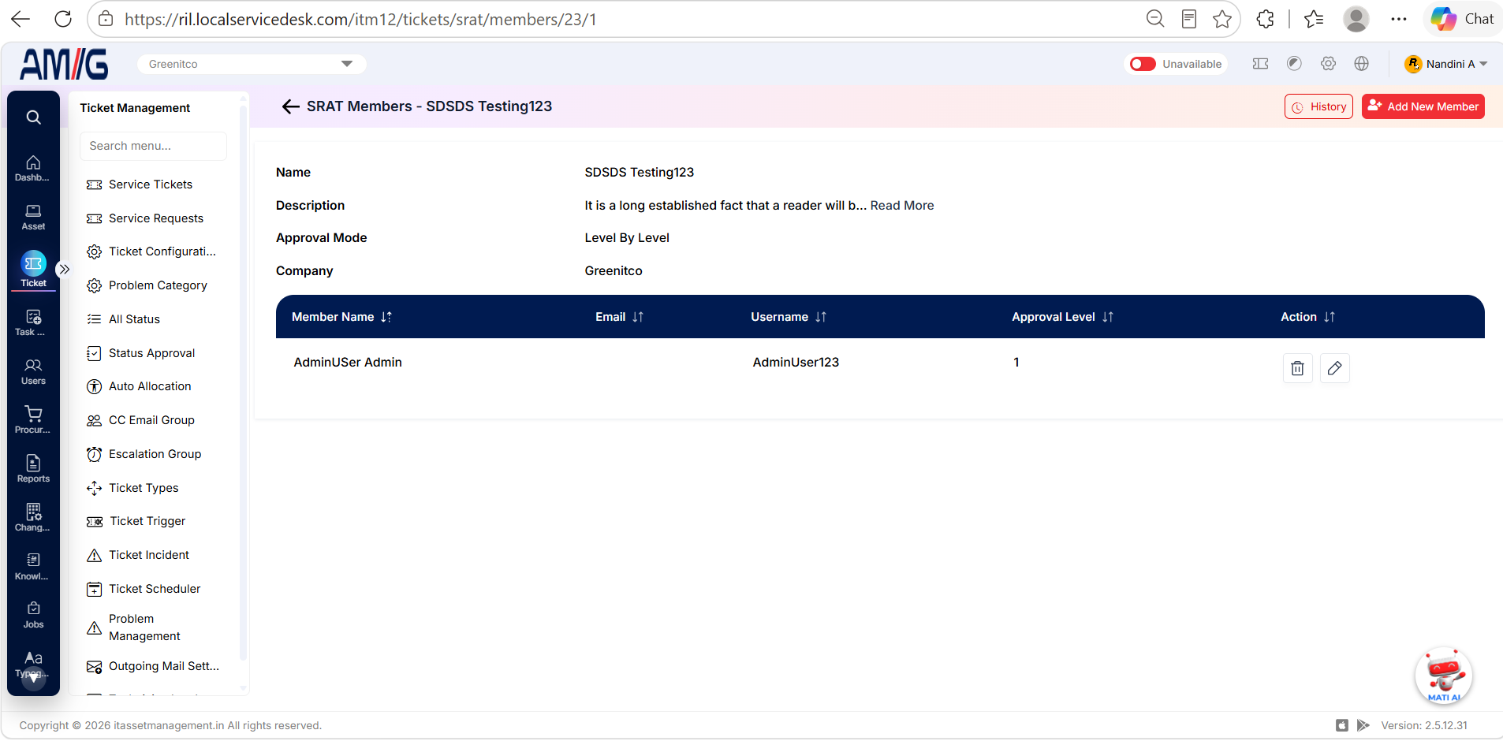Open the settings gear in top header
Viewport: 1503px width, 741px height.
click(1328, 64)
